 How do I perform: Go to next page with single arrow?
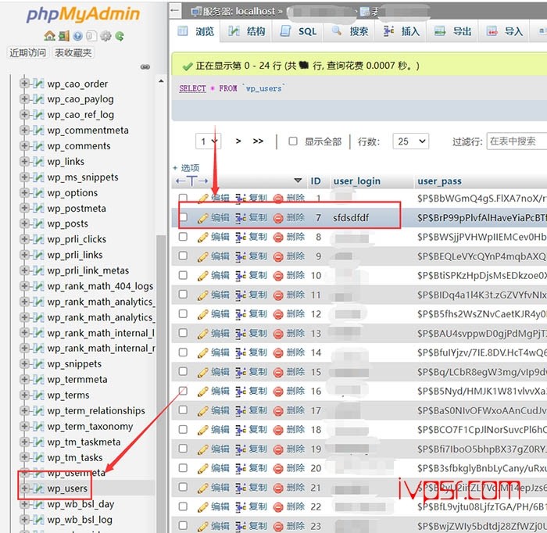tap(238, 141)
